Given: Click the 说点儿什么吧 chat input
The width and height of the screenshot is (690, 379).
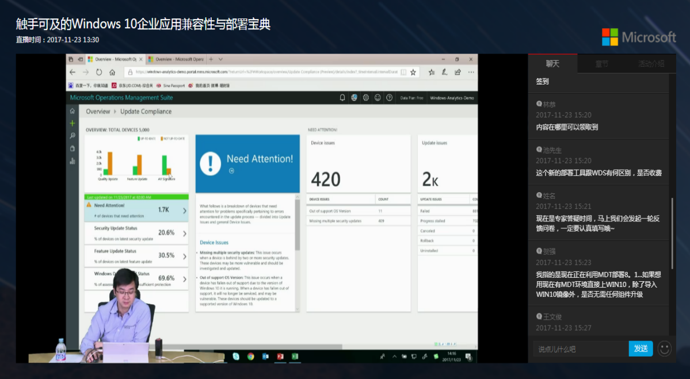Looking at the screenshot, I should click(x=581, y=349).
